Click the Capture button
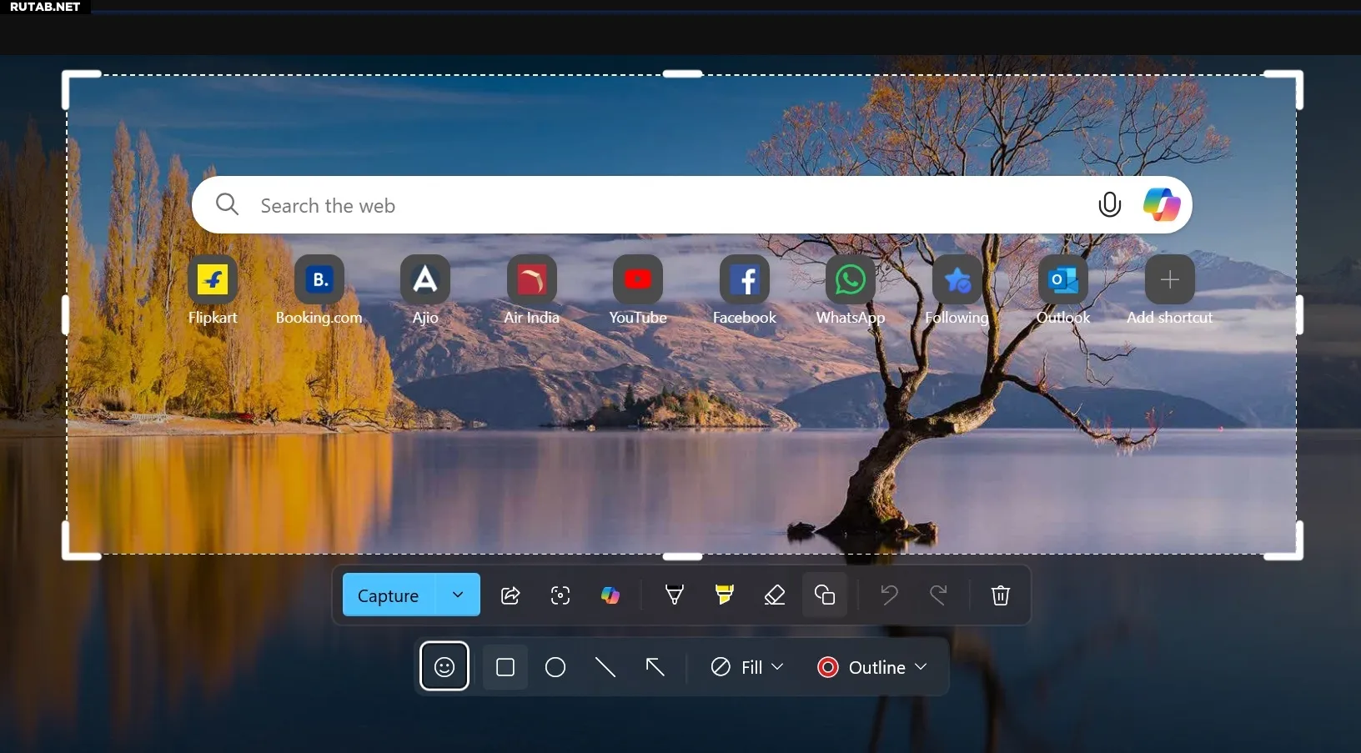 point(388,595)
